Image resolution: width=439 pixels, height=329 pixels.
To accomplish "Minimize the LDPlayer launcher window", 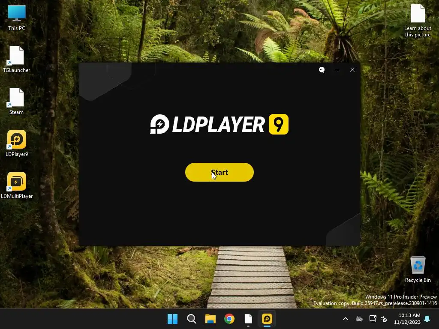I will [x=337, y=70].
